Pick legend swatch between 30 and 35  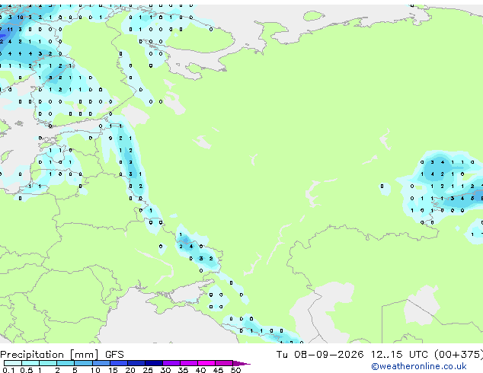point(171,363)
